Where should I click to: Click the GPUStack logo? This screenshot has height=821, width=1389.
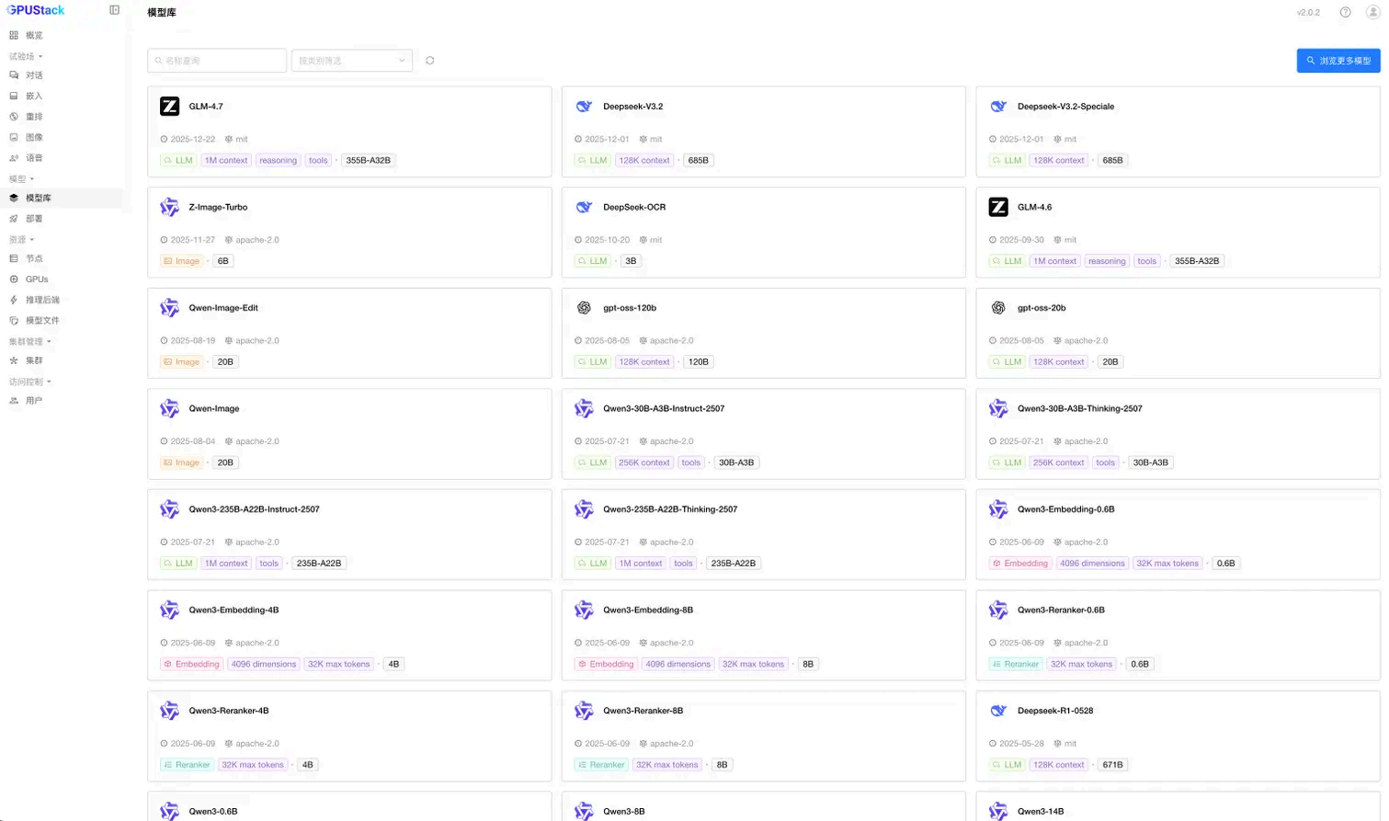[x=36, y=10]
